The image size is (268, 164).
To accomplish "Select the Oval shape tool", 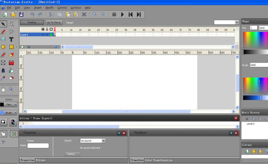I will click(x=3, y=47).
